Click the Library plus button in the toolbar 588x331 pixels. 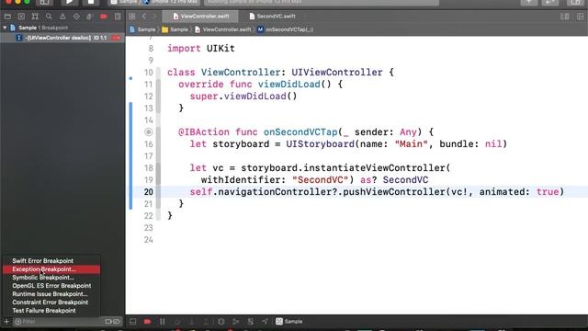coord(529,2)
